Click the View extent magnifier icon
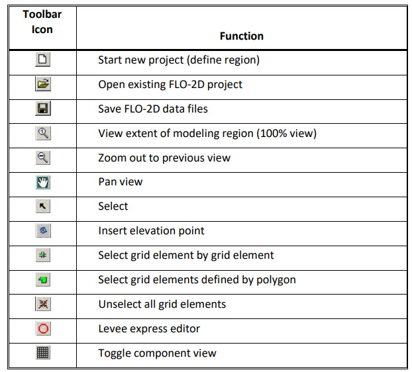 [x=42, y=133]
